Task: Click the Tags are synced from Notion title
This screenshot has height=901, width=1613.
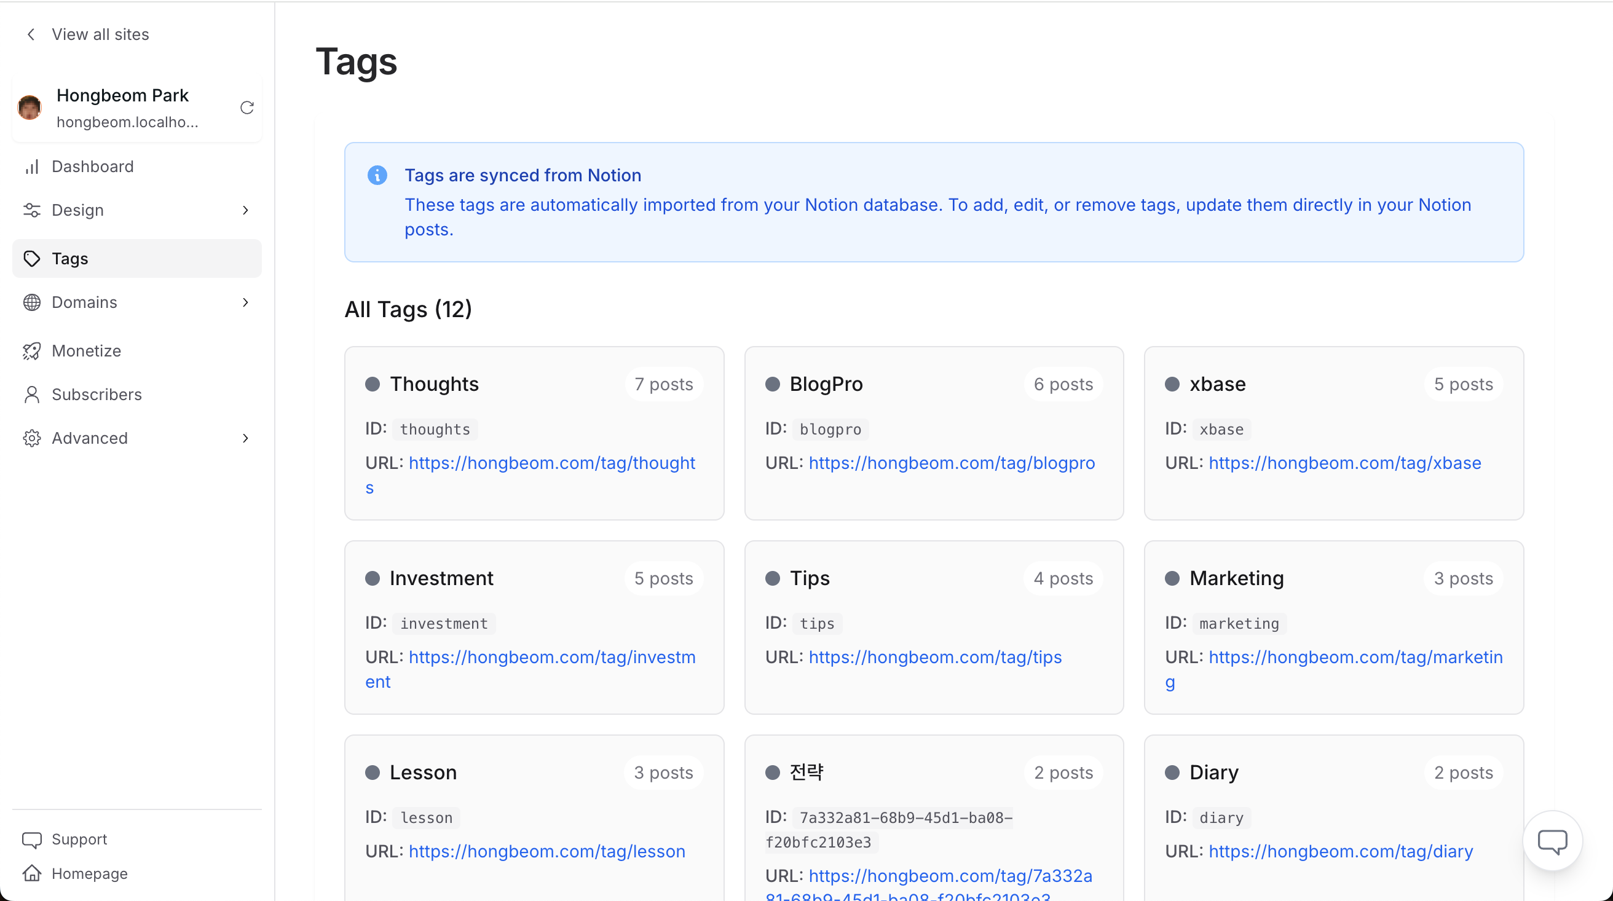Action: [523, 175]
